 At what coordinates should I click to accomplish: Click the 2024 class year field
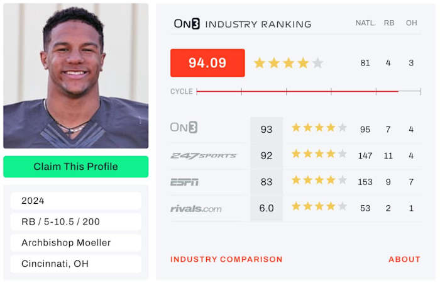pos(75,201)
